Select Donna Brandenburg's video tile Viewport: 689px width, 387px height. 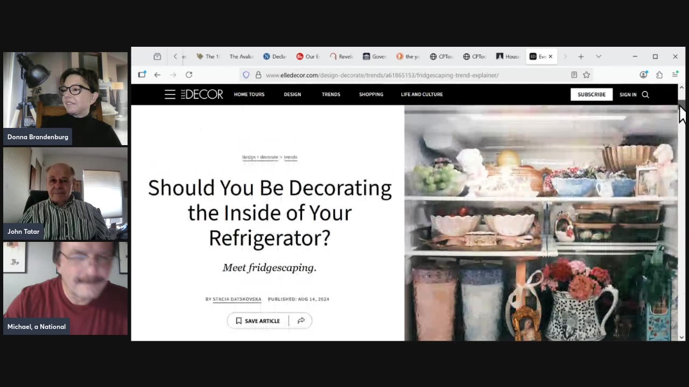click(65, 99)
